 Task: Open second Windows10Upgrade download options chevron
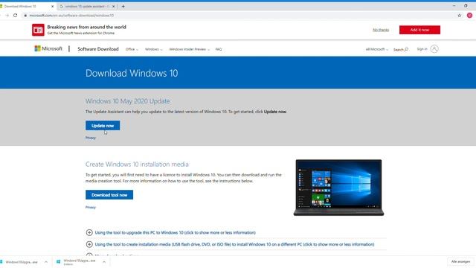click(104, 262)
